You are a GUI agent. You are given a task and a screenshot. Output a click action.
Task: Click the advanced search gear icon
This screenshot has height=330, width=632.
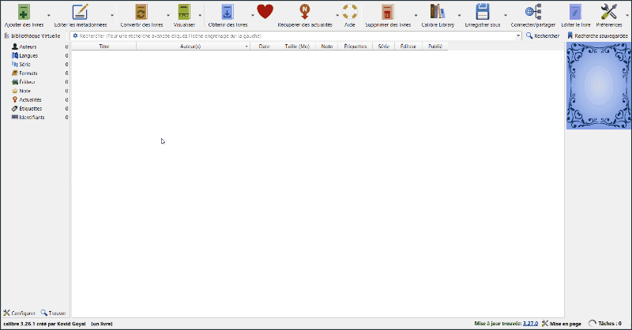click(x=75, y=36)
